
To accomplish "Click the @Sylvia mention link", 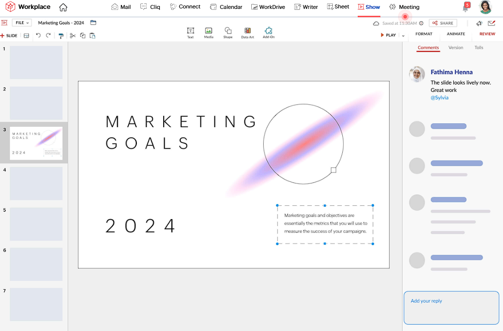I will [439, 98].
